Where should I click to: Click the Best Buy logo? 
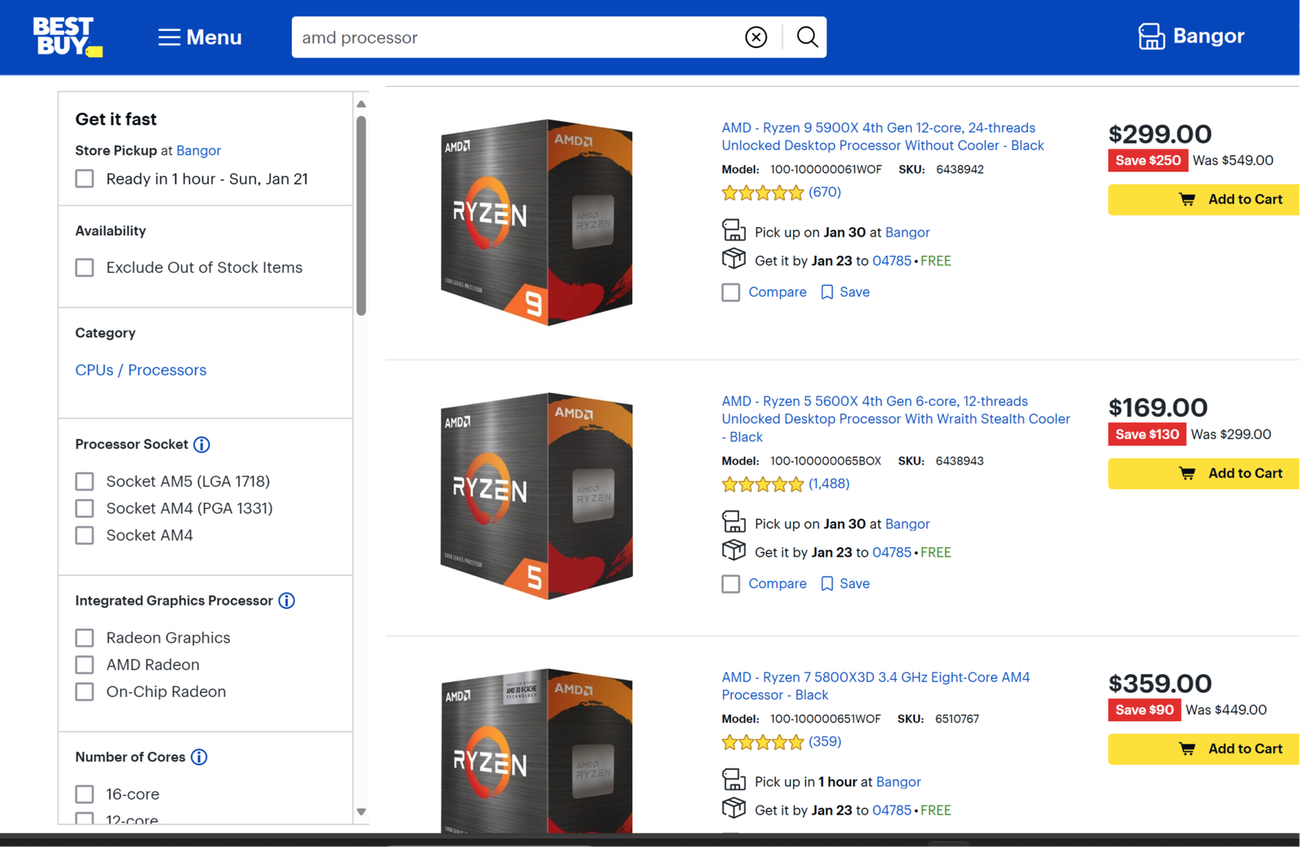point(67,37)
